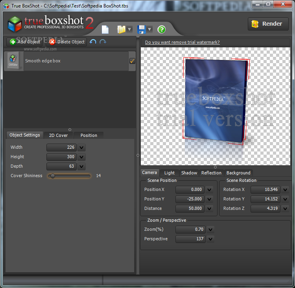
Task: Select the Smooth edge box thumbnail
Action: click(x=13, y=61)
